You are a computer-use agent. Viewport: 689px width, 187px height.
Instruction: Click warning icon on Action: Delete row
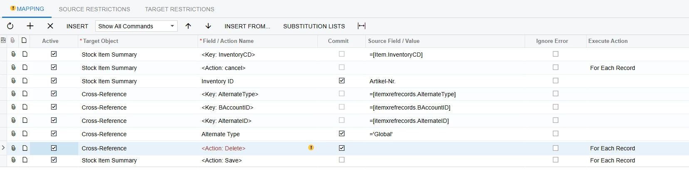point(311,147)
